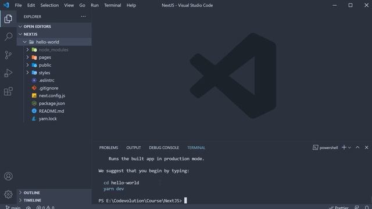Collapse the hello-world folder
The height and width of the screenshot is (209, 372).
[x=54, y=42]
